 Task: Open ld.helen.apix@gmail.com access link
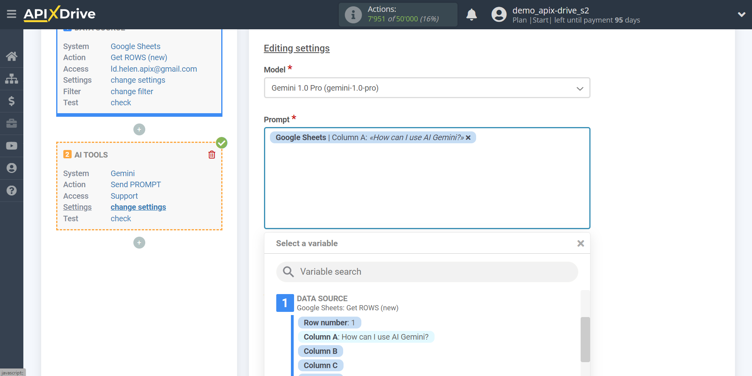click(x=154, y=69)
